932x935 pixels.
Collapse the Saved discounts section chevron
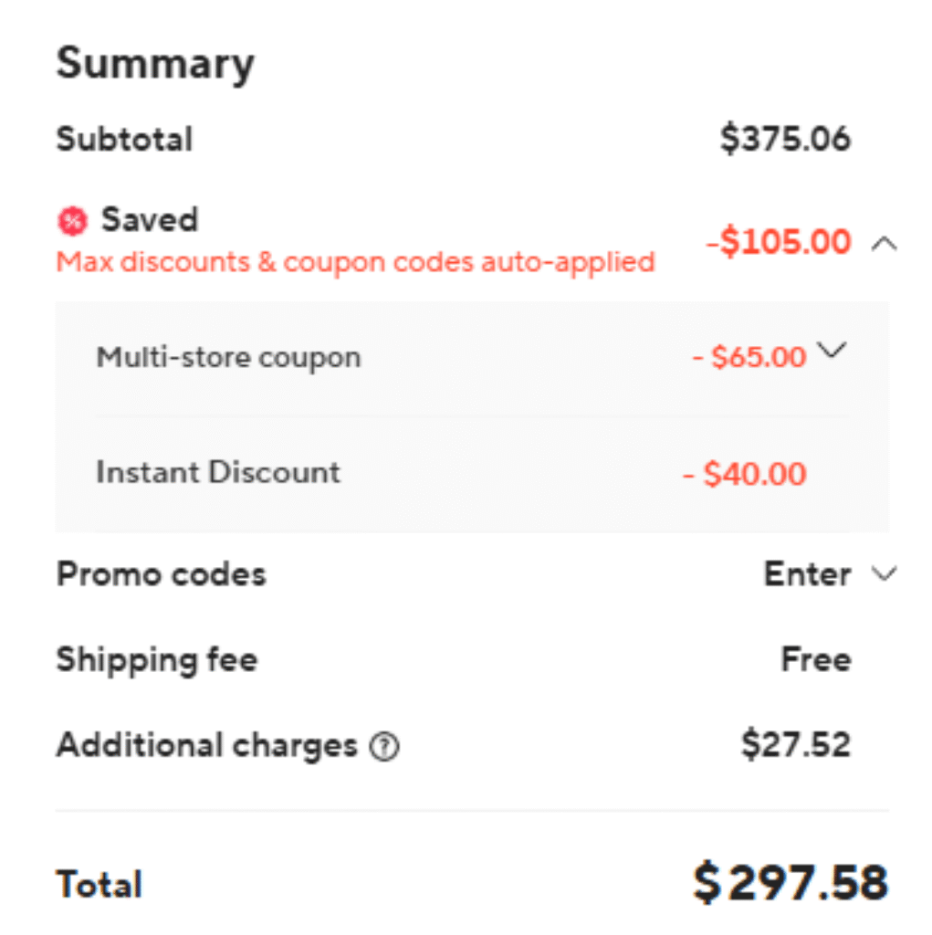pos(884,243)
